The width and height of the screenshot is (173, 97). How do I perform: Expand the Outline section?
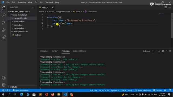[x=22, y=87]
